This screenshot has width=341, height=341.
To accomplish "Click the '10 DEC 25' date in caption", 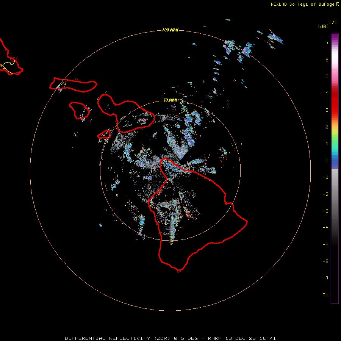I will pyautogui.click(x=240, y=338).
